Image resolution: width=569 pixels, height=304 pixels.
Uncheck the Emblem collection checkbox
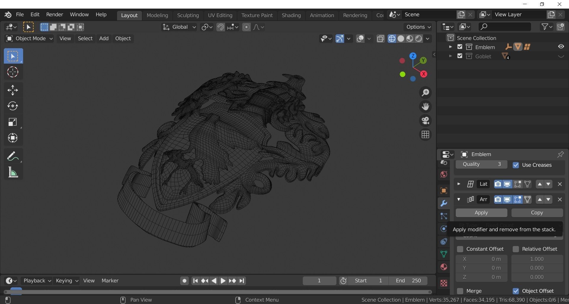coord(460,47)
